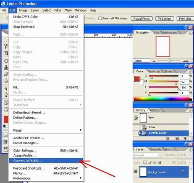Click the Fit Screen button
194x183 pixels.
click(x=165, y=19)
